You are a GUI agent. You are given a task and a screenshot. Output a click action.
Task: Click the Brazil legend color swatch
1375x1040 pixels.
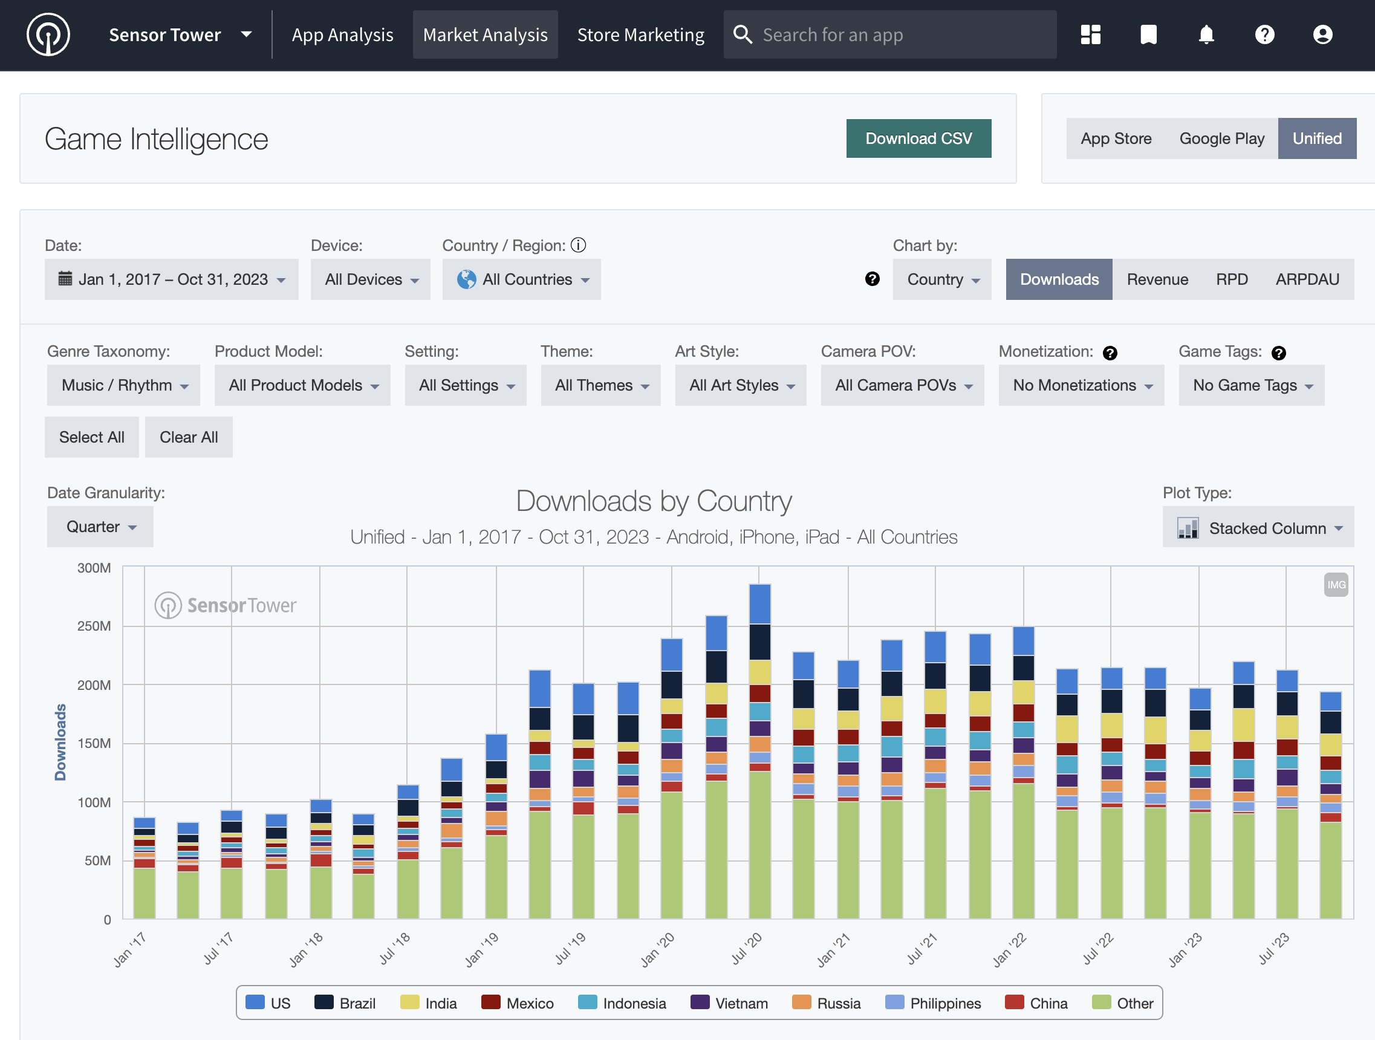[x=324, y=1002]
